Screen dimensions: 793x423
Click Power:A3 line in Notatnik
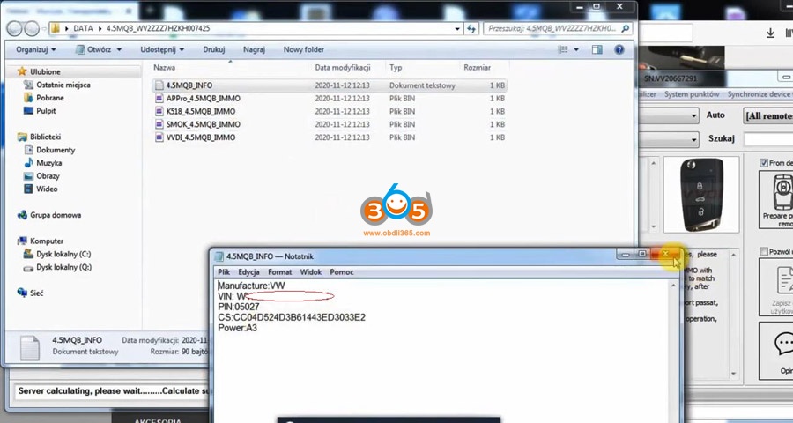coord(237,328)
